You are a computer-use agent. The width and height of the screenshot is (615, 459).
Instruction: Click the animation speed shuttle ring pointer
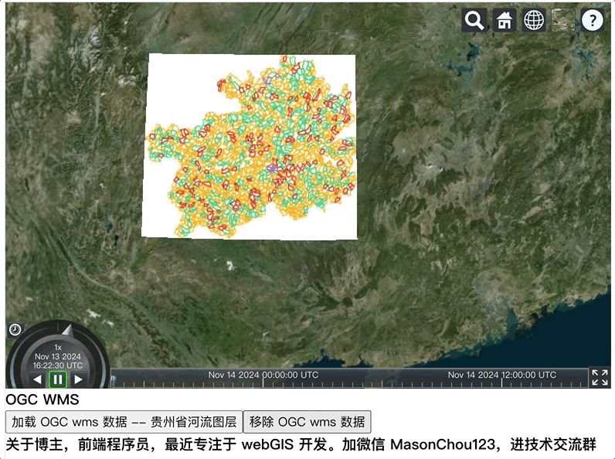(68, 330)
